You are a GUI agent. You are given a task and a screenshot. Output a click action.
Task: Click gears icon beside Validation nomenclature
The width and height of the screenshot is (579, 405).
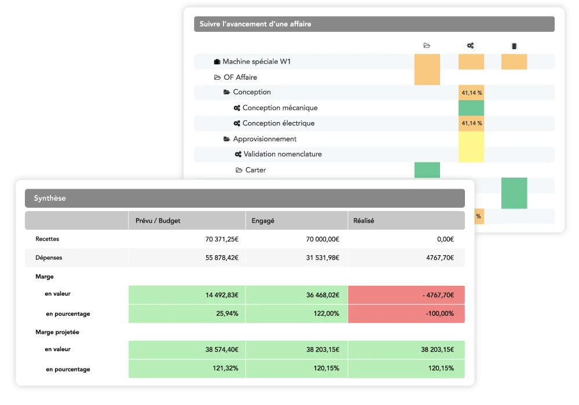[238, 154]
